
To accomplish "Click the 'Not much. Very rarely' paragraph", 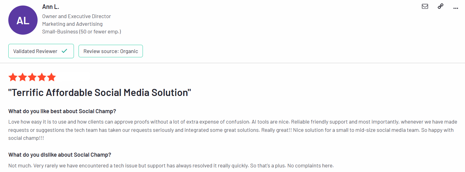I will point(171,166).
